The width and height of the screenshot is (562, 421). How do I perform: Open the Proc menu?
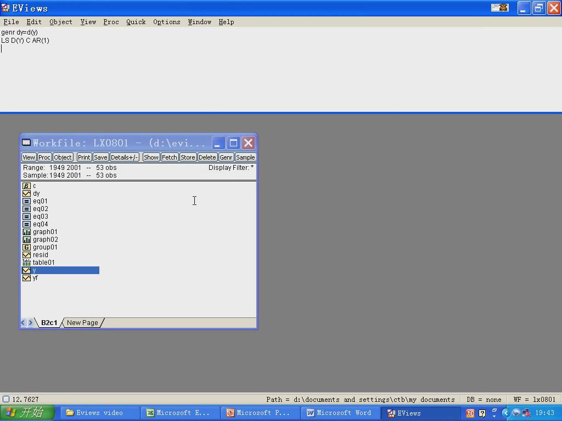pyautogui.click(x=111, y=22)
